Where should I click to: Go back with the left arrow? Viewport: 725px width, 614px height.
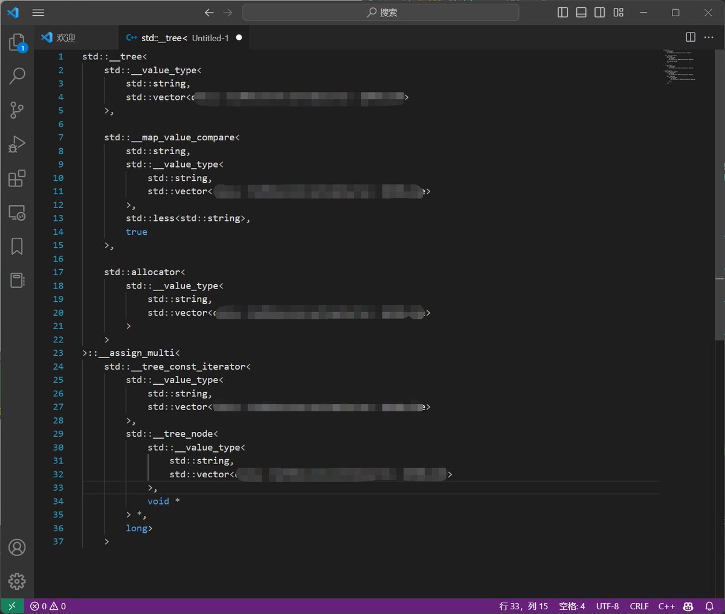point(209,12)
